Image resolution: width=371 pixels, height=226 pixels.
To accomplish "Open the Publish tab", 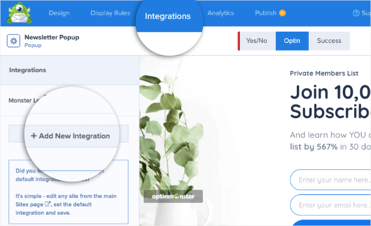I will tap(266, 13).
